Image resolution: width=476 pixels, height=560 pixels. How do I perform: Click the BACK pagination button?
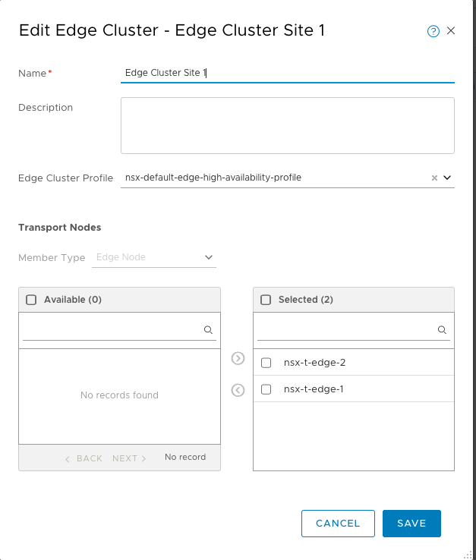tap(84, 458)
